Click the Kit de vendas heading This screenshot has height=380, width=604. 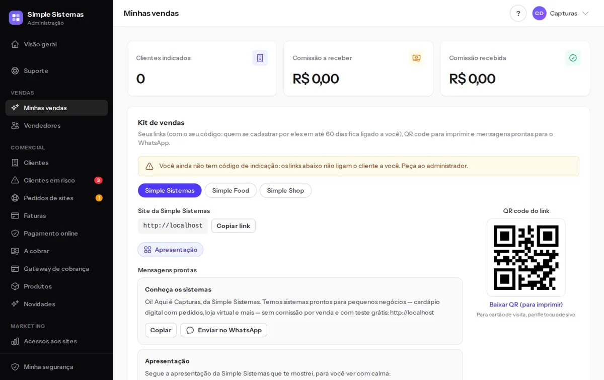click(161, 122)
